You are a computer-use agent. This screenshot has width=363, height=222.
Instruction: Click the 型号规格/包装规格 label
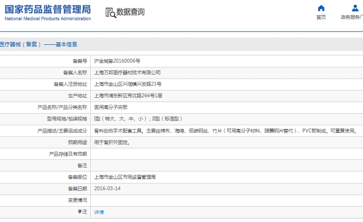(67, 119)
